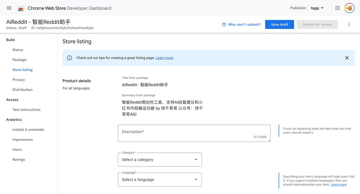Open Test instructions under Access
This screenshot has height=194, width=360.
point(26,110)
